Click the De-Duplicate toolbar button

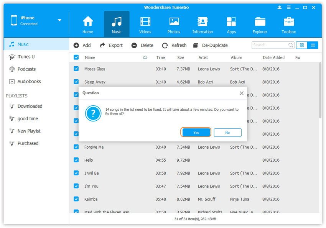click(x=210, y=45)
